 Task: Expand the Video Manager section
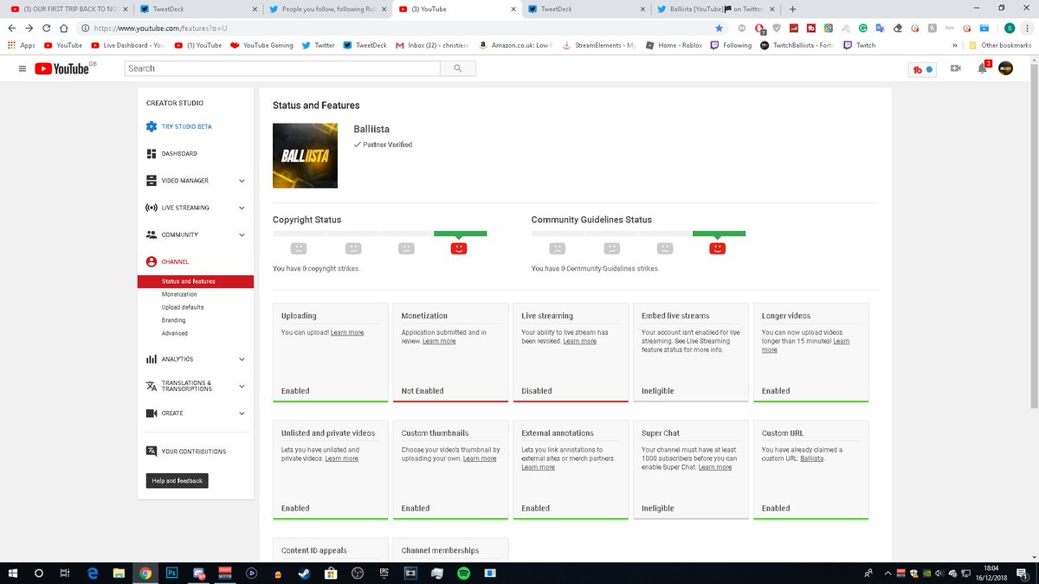[x=242, y=181]
